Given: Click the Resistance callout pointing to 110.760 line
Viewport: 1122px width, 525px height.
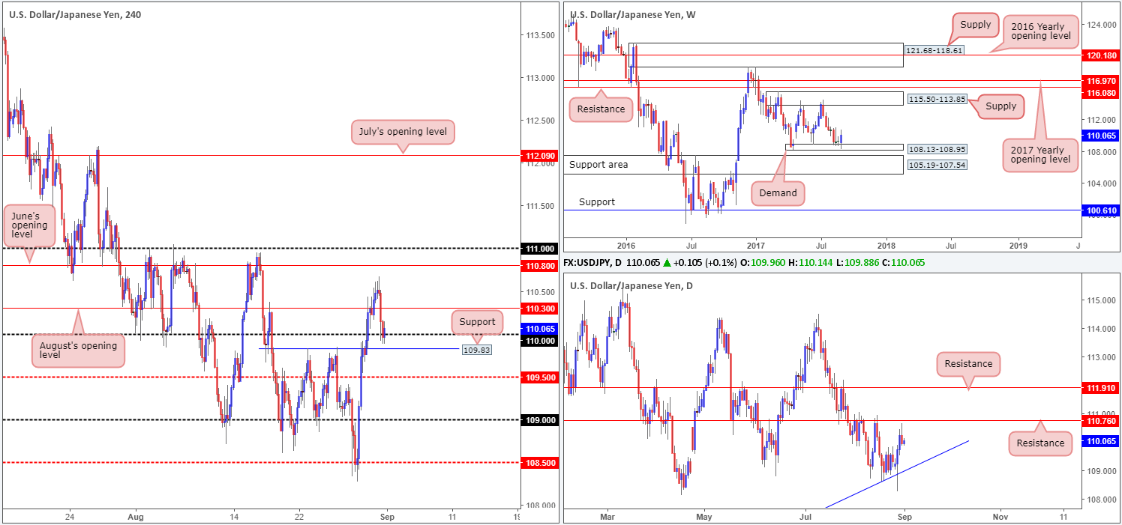Looking at the screenshot, I should [x=1040, y=443].
